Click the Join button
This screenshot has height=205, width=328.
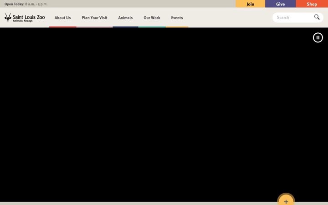click(x=251, y=4)
